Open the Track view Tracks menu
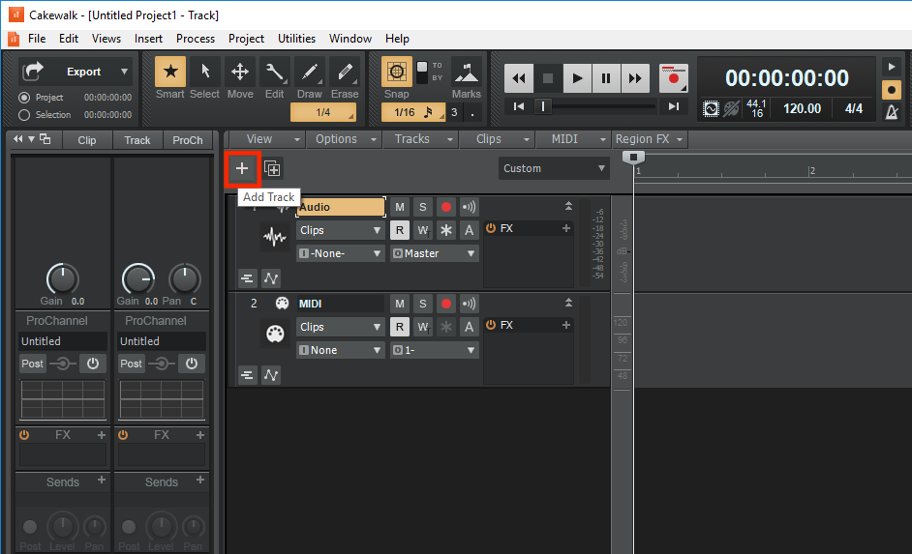 [422, 139]
